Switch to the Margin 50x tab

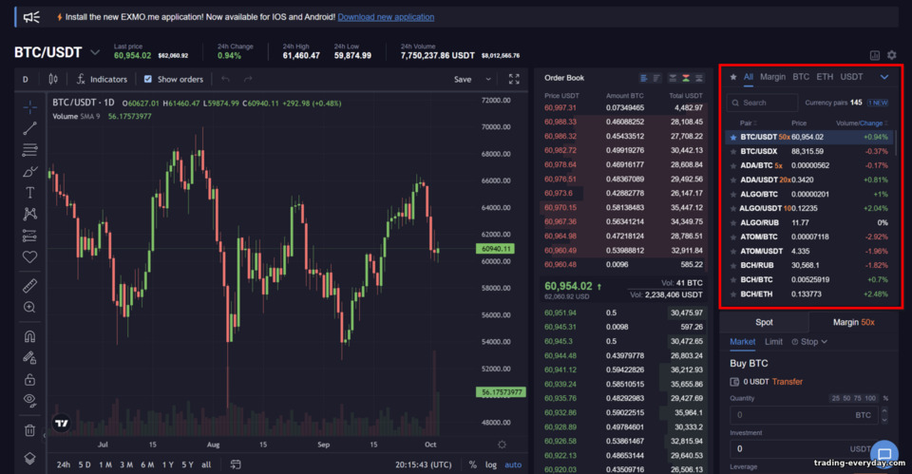tap(853, 322)
